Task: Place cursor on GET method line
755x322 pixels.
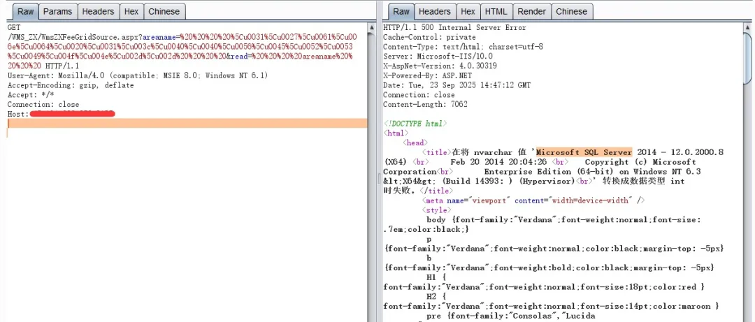Action: [x=14, y=27]
